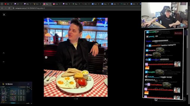The image size is (190, 106).
Task: Close the Instagram post viewer with the X
Action: click(x=4, y=15)
